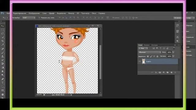Delete layer using trash icon
Screen dimensions: 196x110
tap(175, 72)
